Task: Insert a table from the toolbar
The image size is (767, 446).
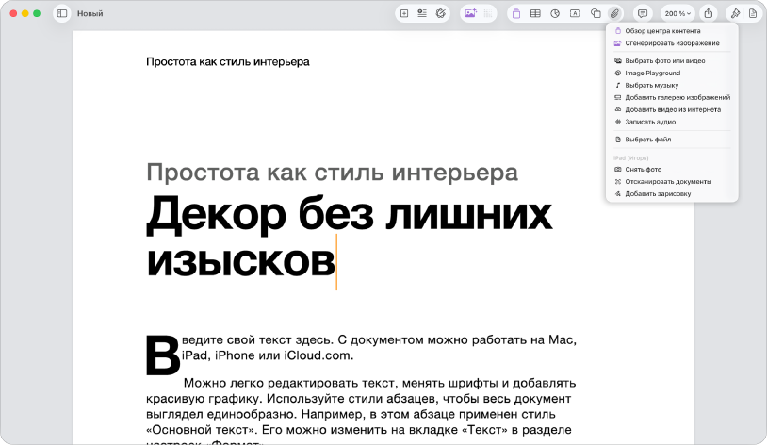Action: [535, 14]
